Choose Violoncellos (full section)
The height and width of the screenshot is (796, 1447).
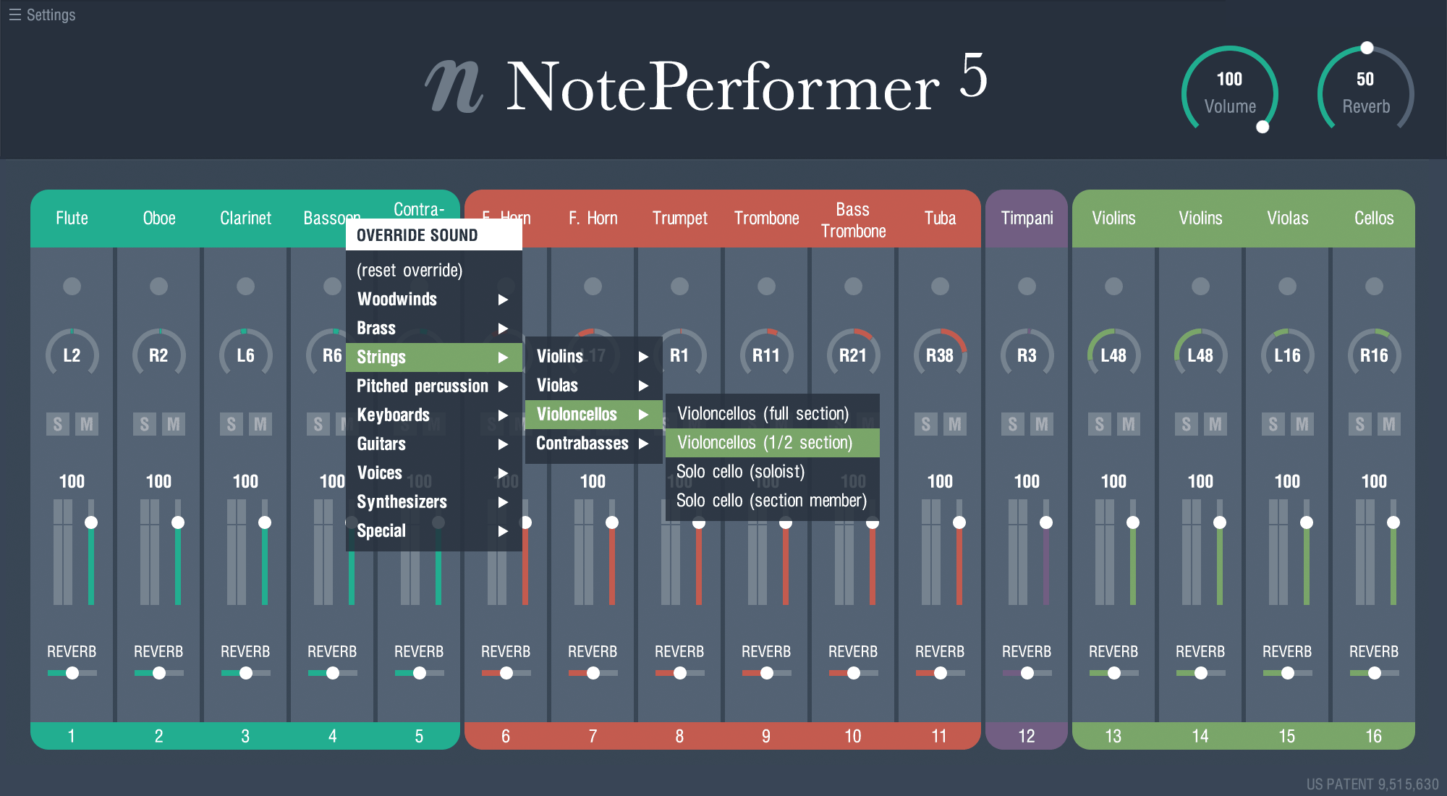pyautogui.click(x=772, y=413)
